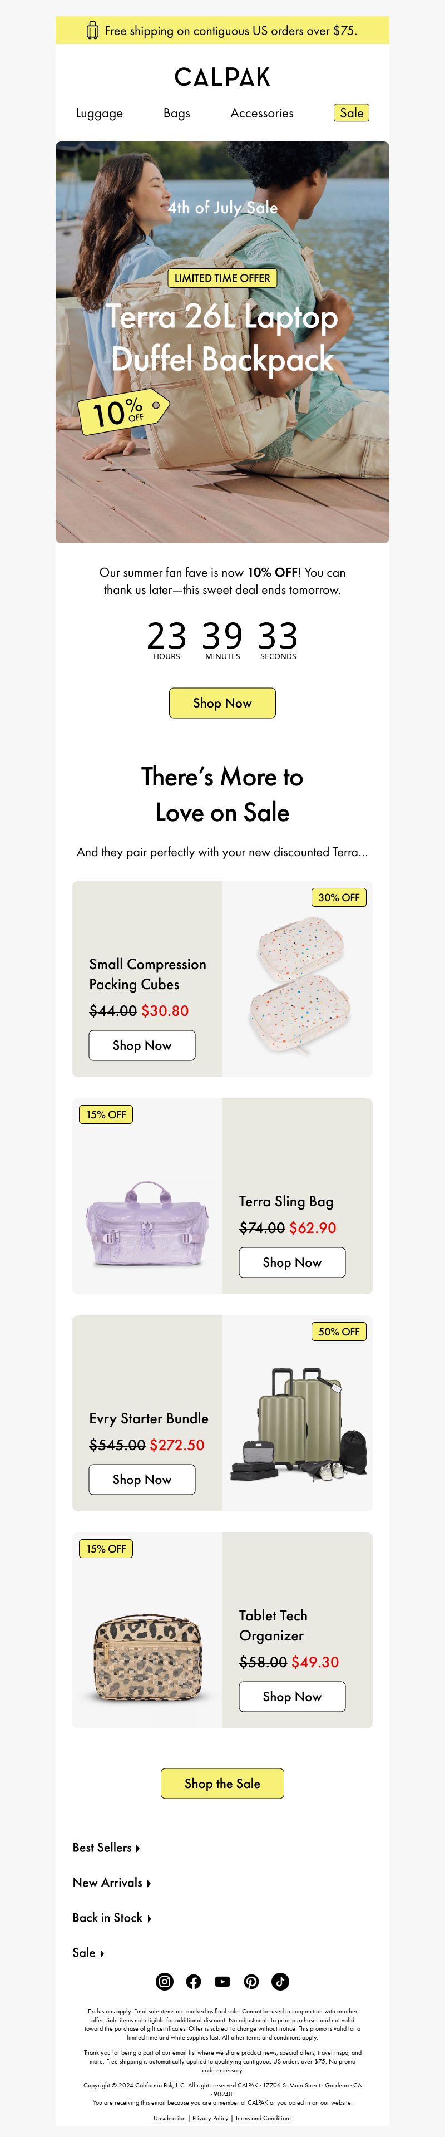The image size is (445, 2137).
Task: Click the luggage icon in shipping banner
Action: 93,31
